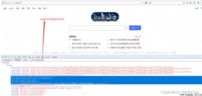The image size is (202, 96).
Task: Click the home icon in browser toolbar
Action: [x=198, y=3]
